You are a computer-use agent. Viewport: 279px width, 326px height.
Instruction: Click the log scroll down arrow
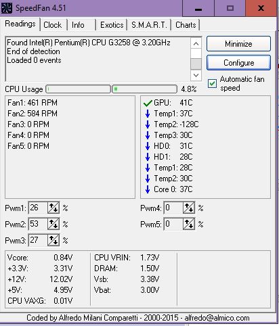pyautogui.click(x=196, y=75)
